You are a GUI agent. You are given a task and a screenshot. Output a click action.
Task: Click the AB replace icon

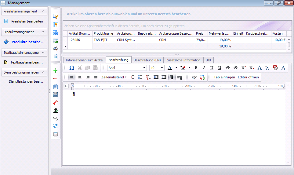(202, 77)
